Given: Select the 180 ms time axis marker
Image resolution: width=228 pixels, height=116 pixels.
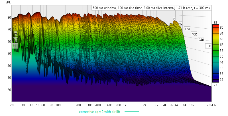Looking at the screenshot, I should click(x=194, y=34).
